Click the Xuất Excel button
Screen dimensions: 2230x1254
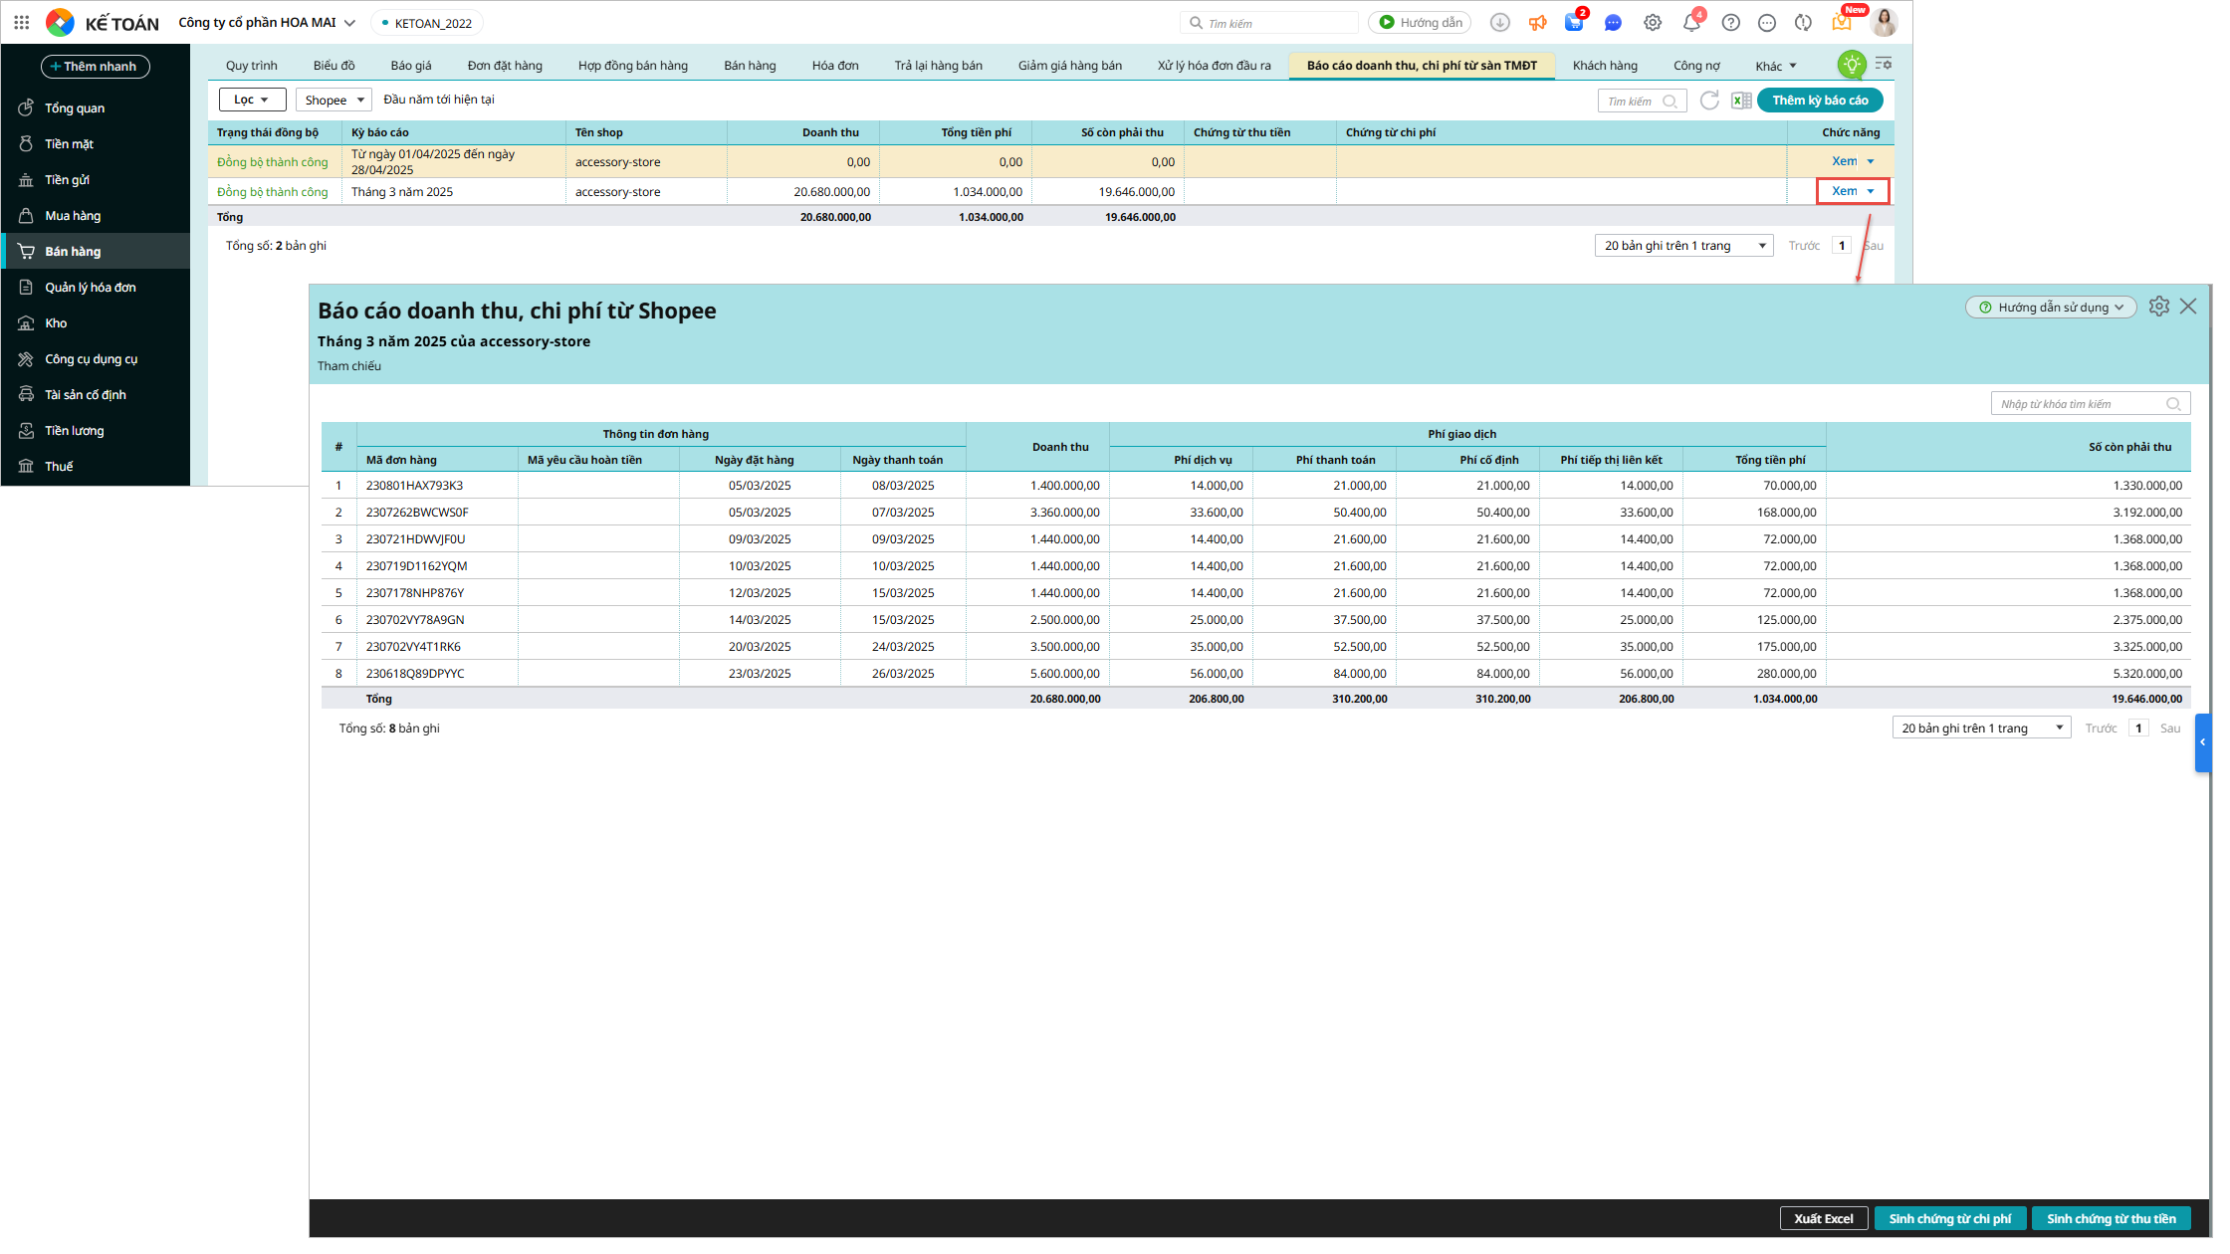(1823, 1218)
